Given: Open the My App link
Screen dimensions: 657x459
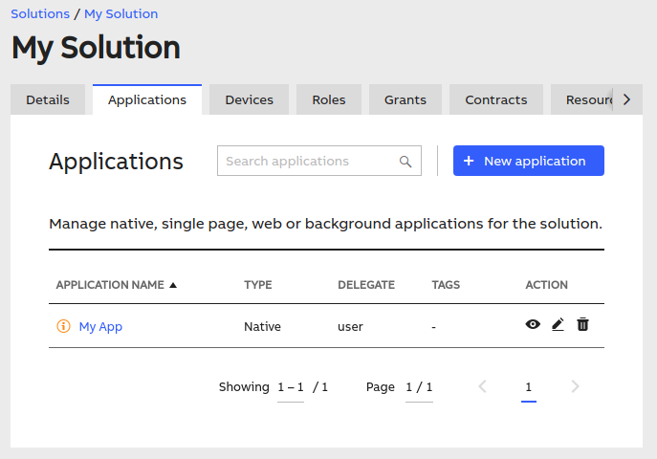Looking at the screenshot, I should click(x=100, y=326).
